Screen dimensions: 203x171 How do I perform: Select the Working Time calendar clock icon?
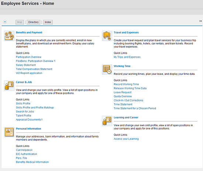(x=107, y=70)
